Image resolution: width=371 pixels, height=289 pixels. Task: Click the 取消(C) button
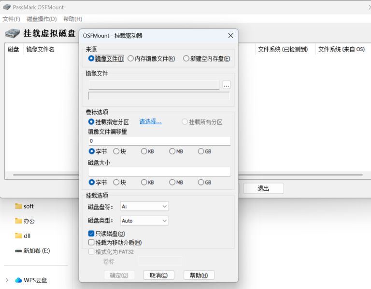pyautogui.click(x=159, y=276)
